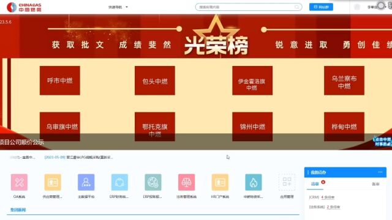
Task: Click the magnifier icon in search box
Action: point(296,7)
